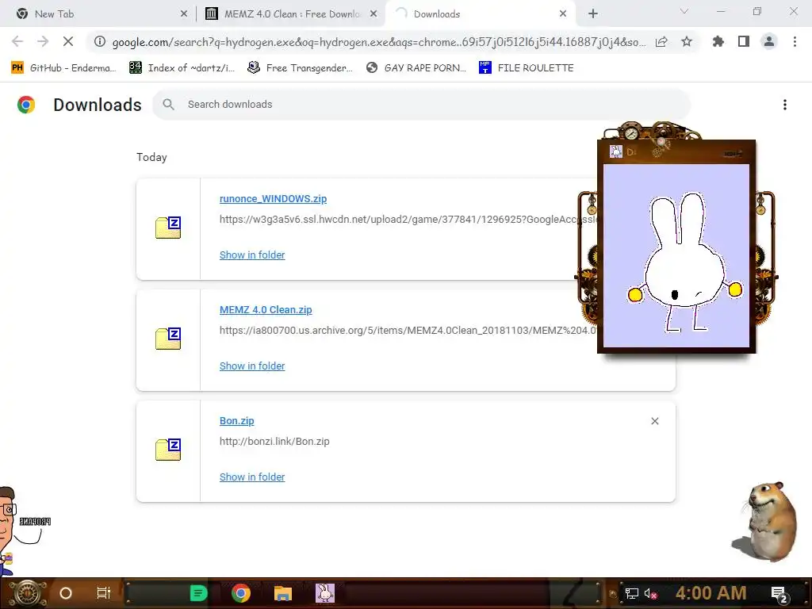This screenshot has height=609, width=812.
Task: Open Chrome's three-dot main menu
Action: (795, 41)
